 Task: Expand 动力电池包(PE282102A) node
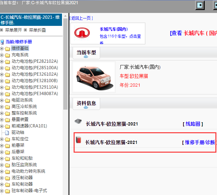pos(2,61)
